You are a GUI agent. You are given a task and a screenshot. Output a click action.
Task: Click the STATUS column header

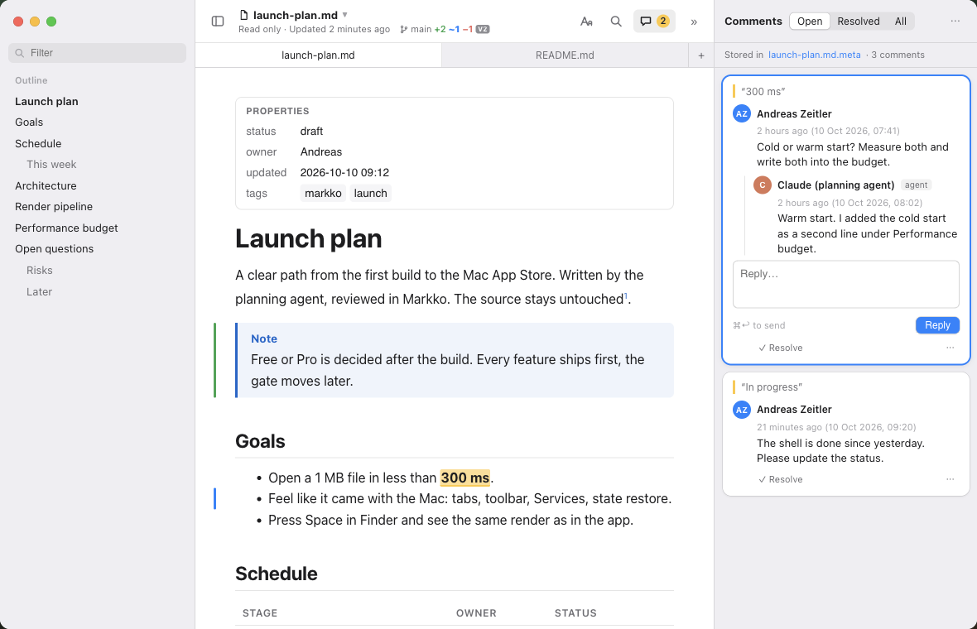tap(575, 612)
